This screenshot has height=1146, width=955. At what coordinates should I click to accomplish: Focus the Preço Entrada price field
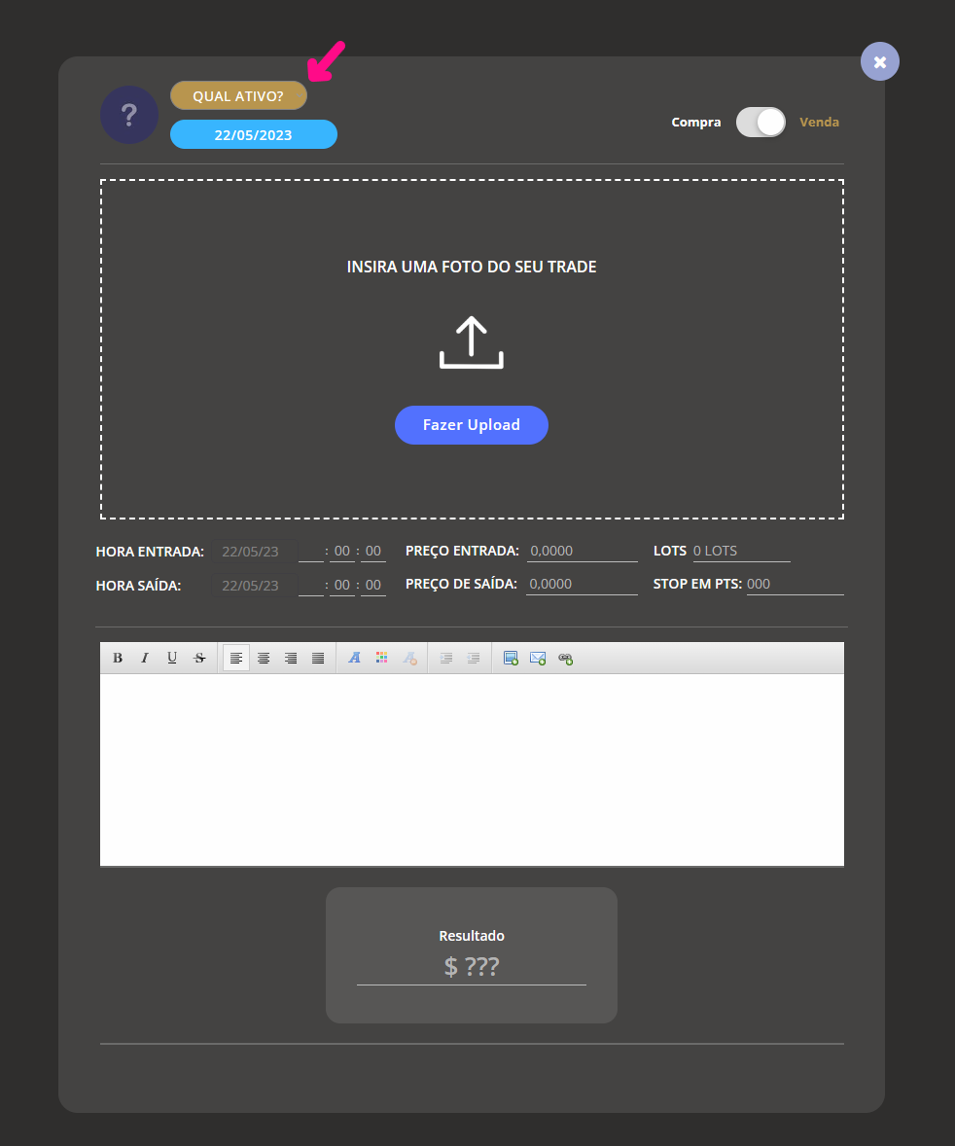click(582, 551)
